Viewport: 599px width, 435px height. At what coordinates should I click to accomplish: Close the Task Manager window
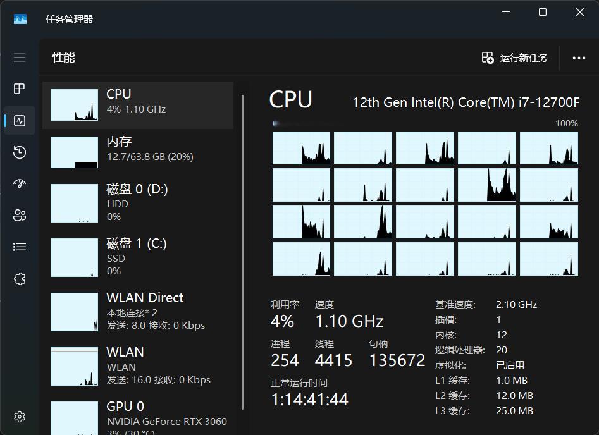[580, 12]
